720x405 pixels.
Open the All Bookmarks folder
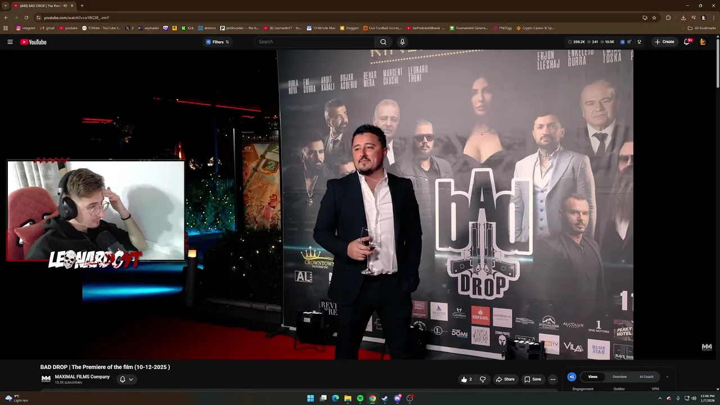click(701, 28)
